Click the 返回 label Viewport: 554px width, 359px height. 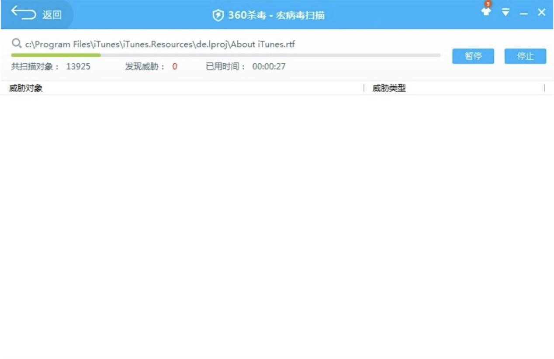tap(52, 15)
